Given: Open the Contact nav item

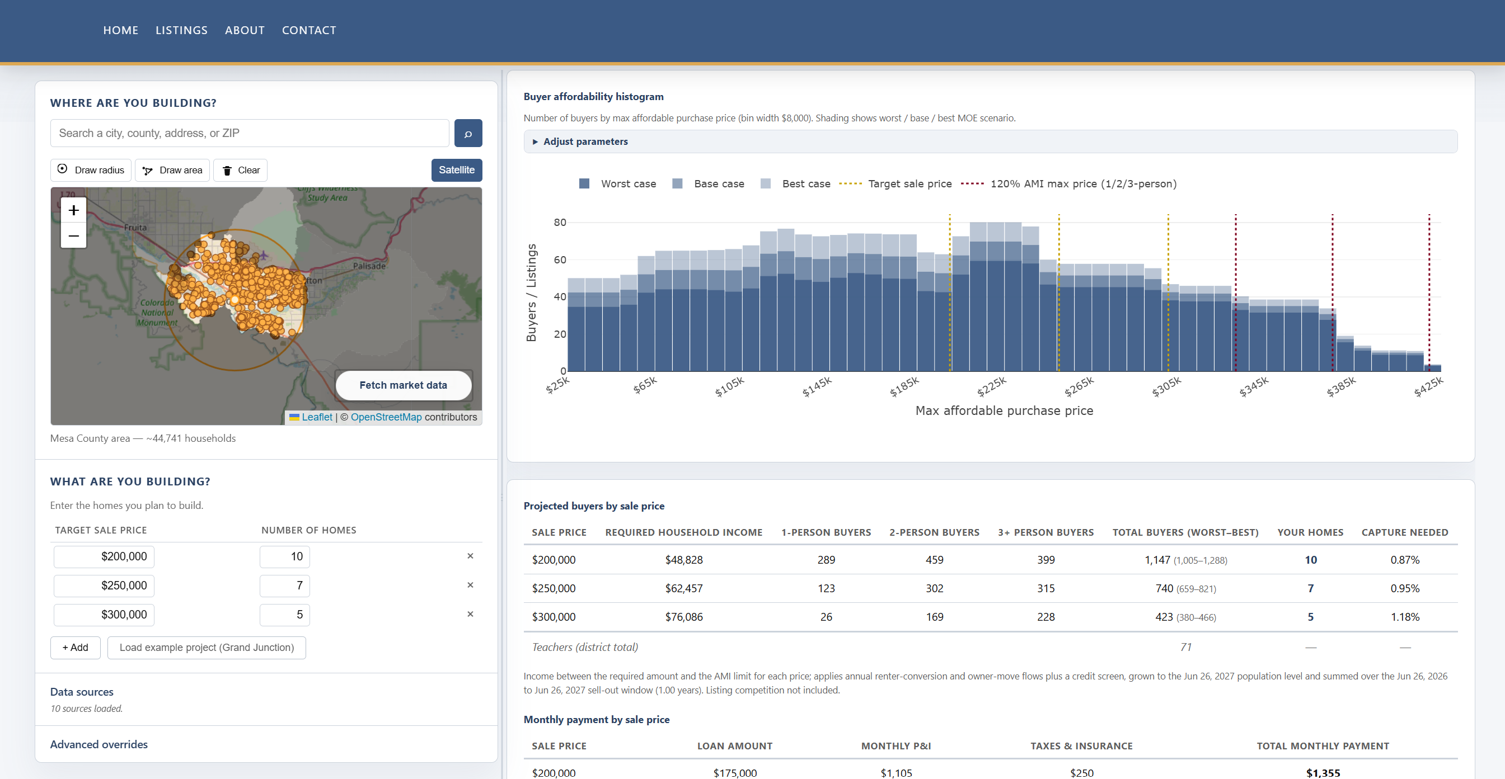Looking at the screenshot, I should point(309,30).
